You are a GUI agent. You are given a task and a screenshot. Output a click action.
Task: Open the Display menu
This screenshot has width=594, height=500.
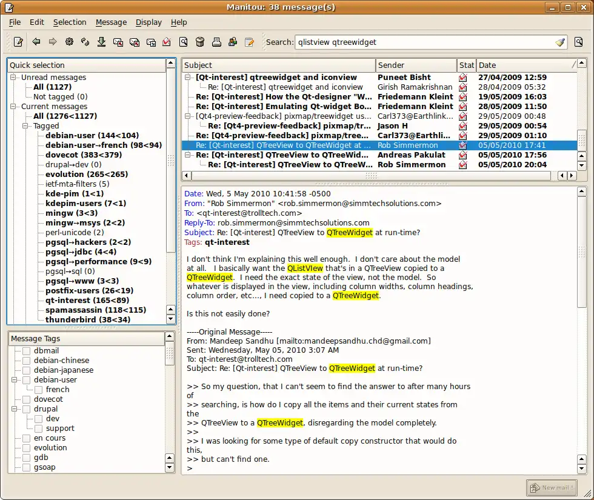point(148,22)
